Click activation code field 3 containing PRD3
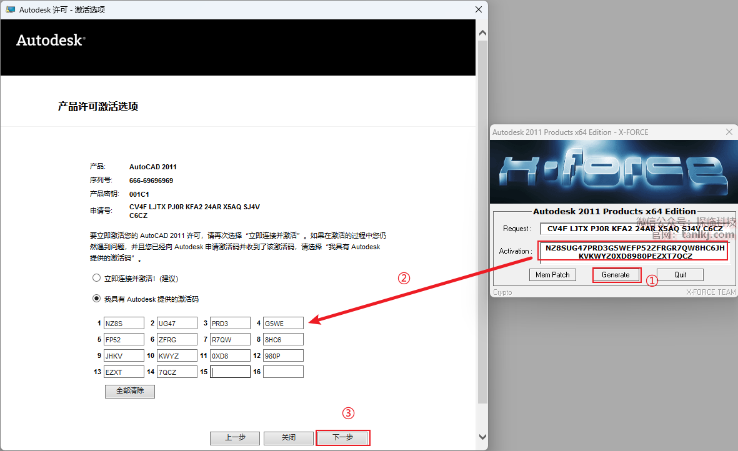This screenshot has width=738, height=451. pos(230,323)
